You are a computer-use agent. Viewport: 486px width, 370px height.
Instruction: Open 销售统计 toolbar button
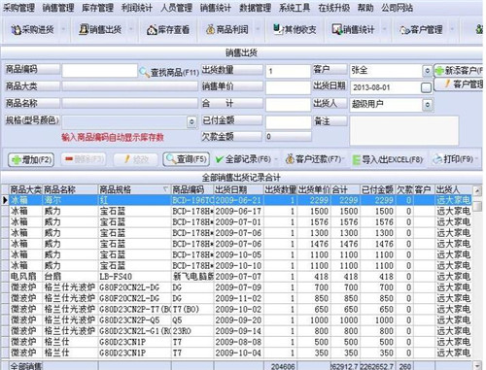pos(353,30)
